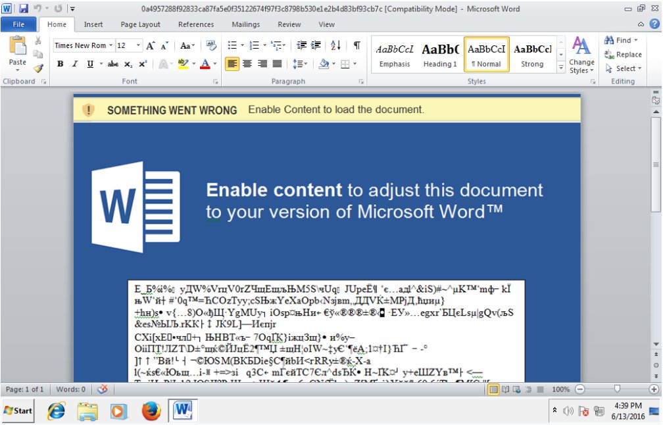This screenshot has width=663, height=425.
Task: Open the File tab
Action: (18, 24)
